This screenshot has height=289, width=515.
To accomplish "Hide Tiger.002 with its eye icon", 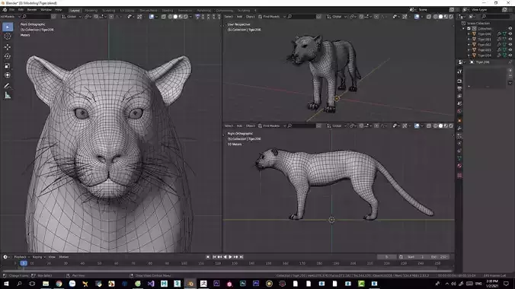I will coord(510,45).
